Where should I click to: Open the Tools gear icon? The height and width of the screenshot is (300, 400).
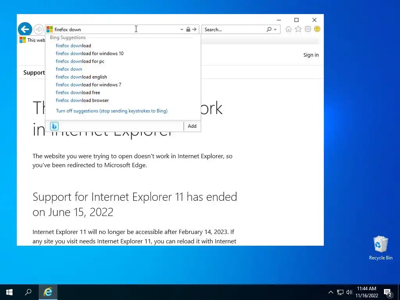click(x=308, y=29)
